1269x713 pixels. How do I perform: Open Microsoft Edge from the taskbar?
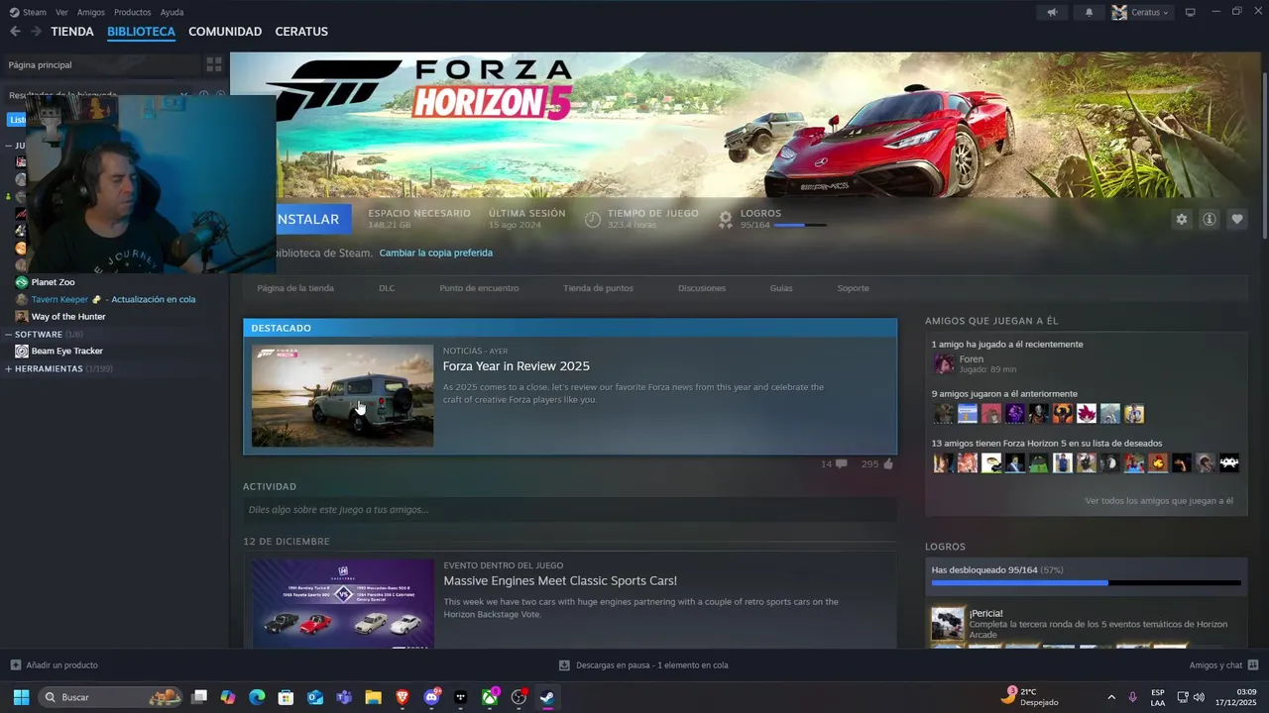[257, 697]
